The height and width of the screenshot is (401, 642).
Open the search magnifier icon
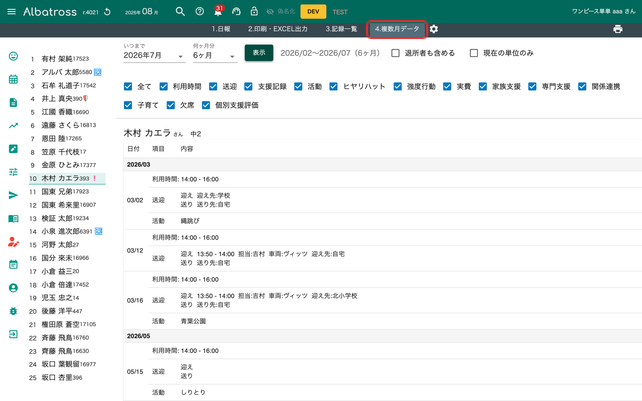180,12
